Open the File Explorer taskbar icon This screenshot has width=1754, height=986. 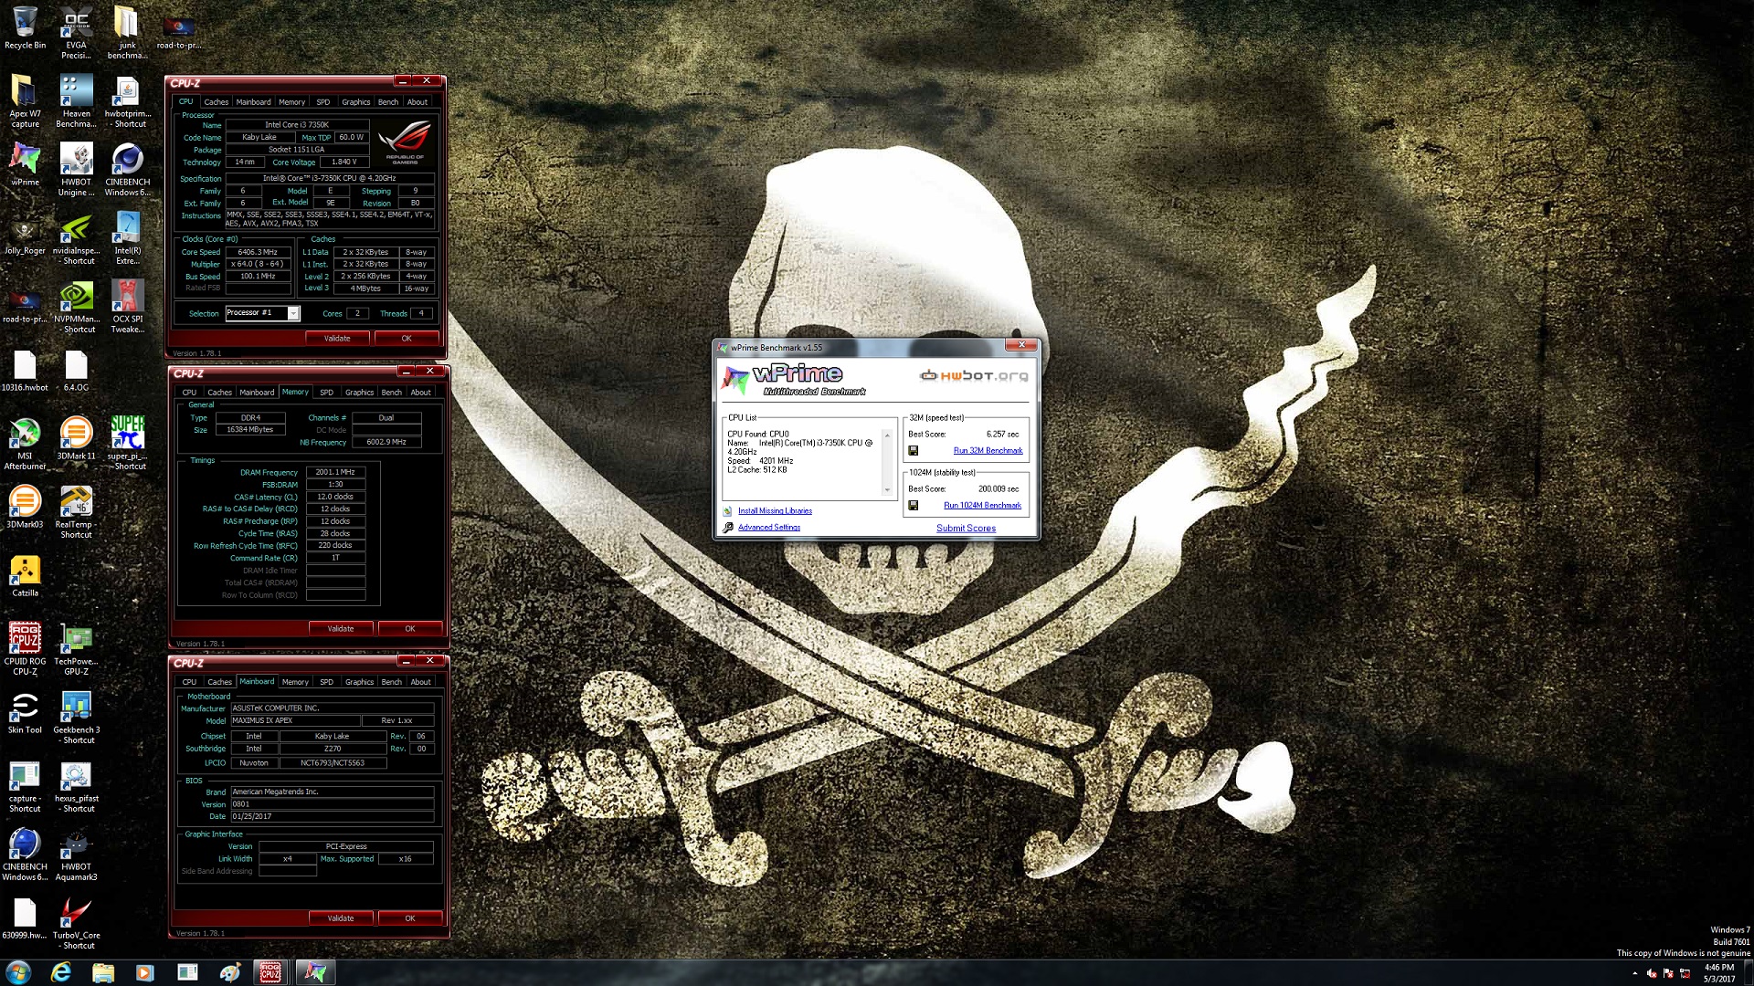tap(103, 972)
